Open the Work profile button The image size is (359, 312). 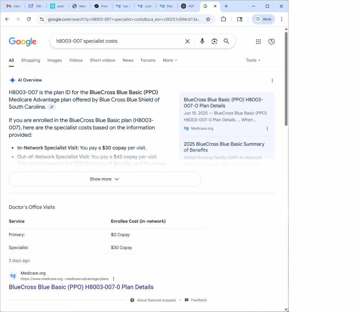coord(264,19)
